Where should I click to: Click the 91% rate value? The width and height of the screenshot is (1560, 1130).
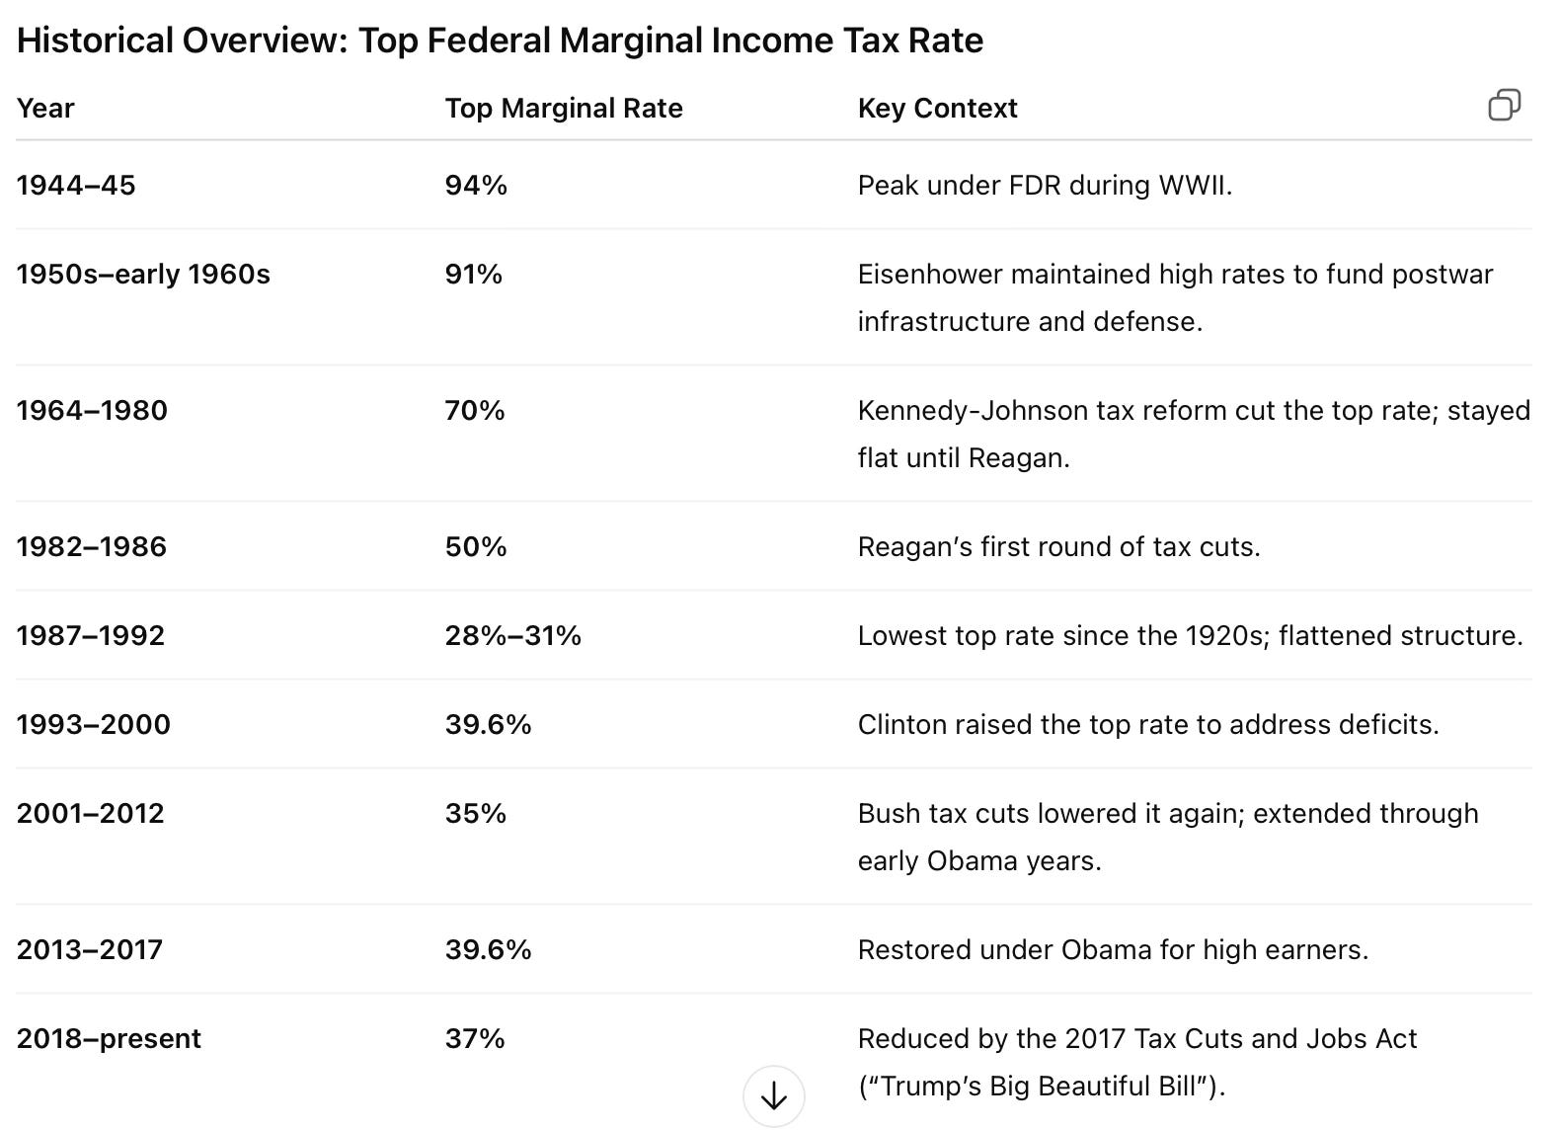pos(474,274)
